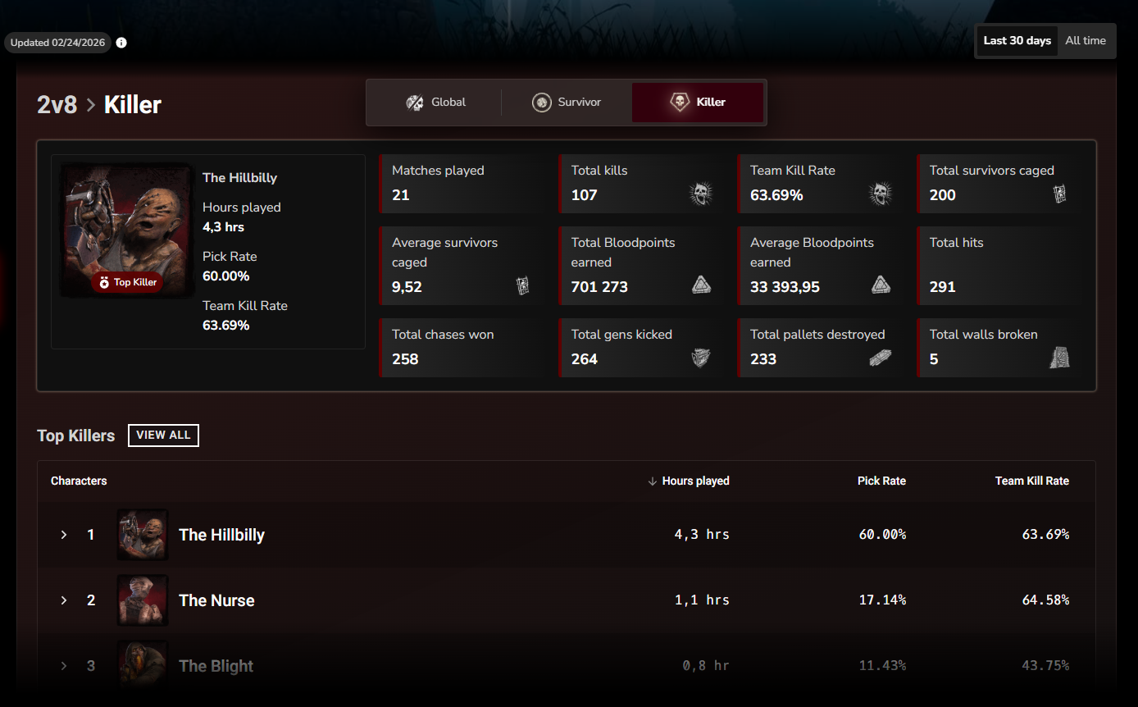
Task: Click the Survivor tab icon
Action: coord(541,103)
